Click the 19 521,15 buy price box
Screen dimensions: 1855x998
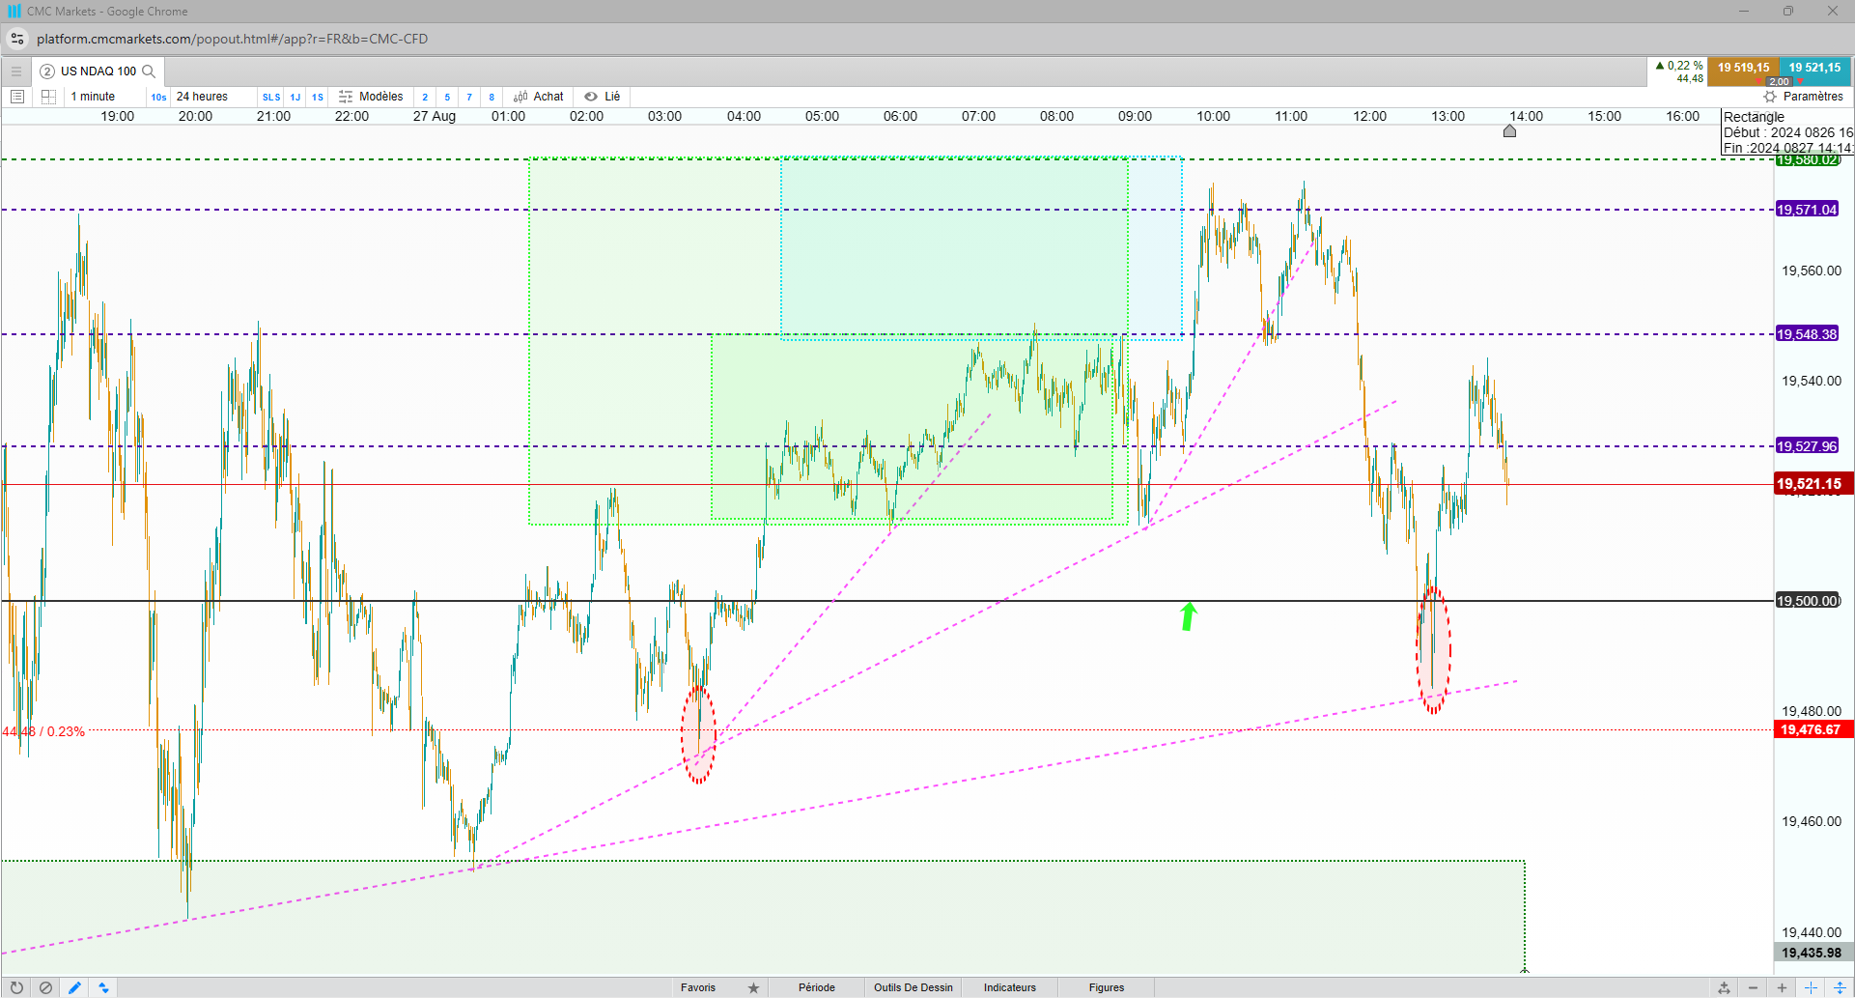1814,69
